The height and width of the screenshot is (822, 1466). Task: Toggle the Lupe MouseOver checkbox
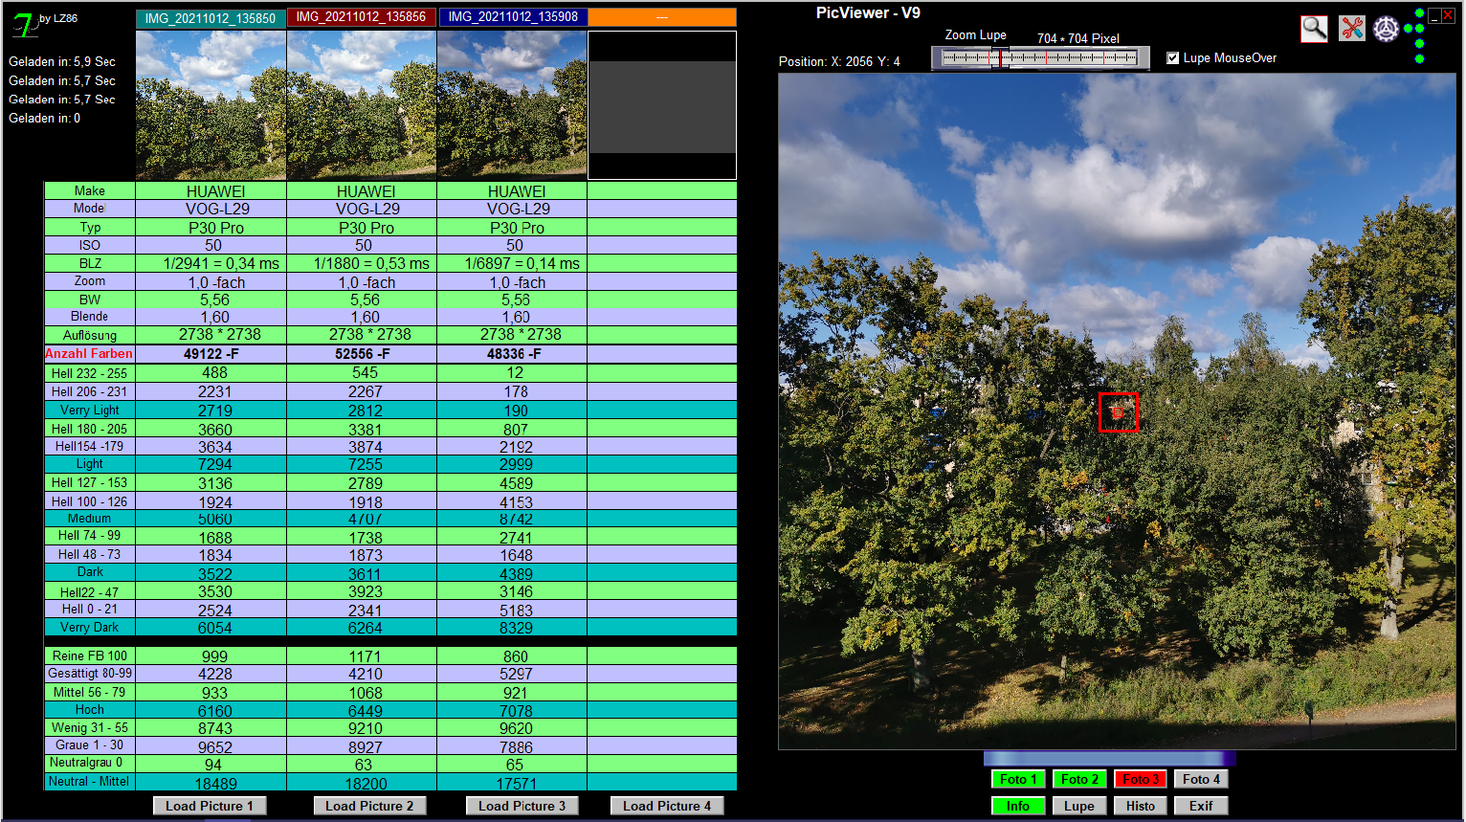pos(1172,58)
